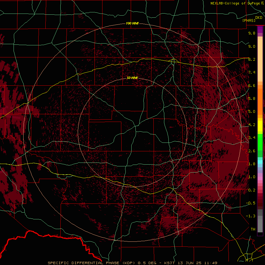The image size is (265, 265).
Task: Click the Specific Differential Phase caption at bottom
Action: coord(132,263)
